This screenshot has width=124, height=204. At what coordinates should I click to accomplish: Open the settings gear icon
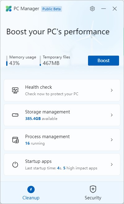tap(92, 9)
